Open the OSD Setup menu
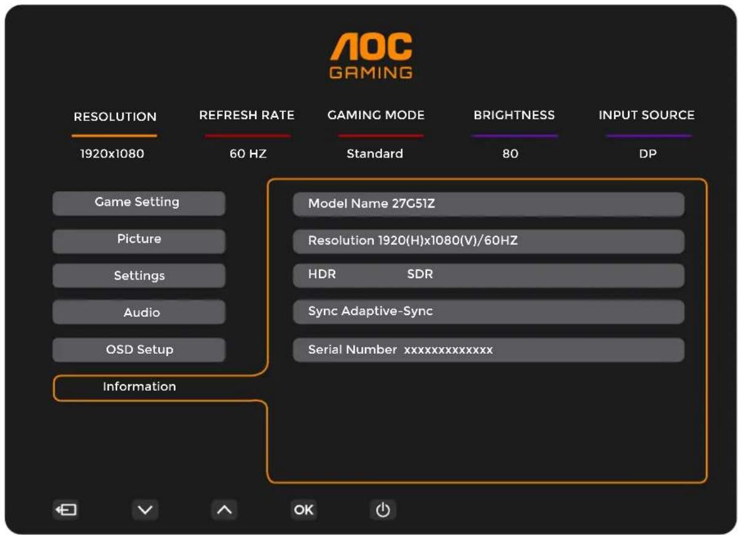738x535 pixels. [139, 350]
